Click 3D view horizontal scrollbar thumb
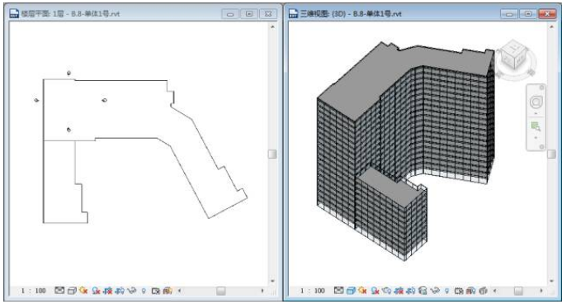This screenshot has width=576, height=304. tap(518, 291)
